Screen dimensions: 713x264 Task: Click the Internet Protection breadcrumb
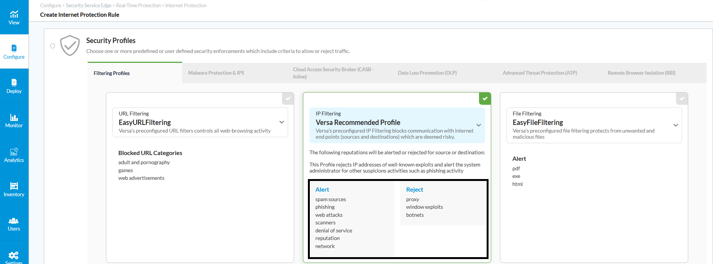point(186,5)
